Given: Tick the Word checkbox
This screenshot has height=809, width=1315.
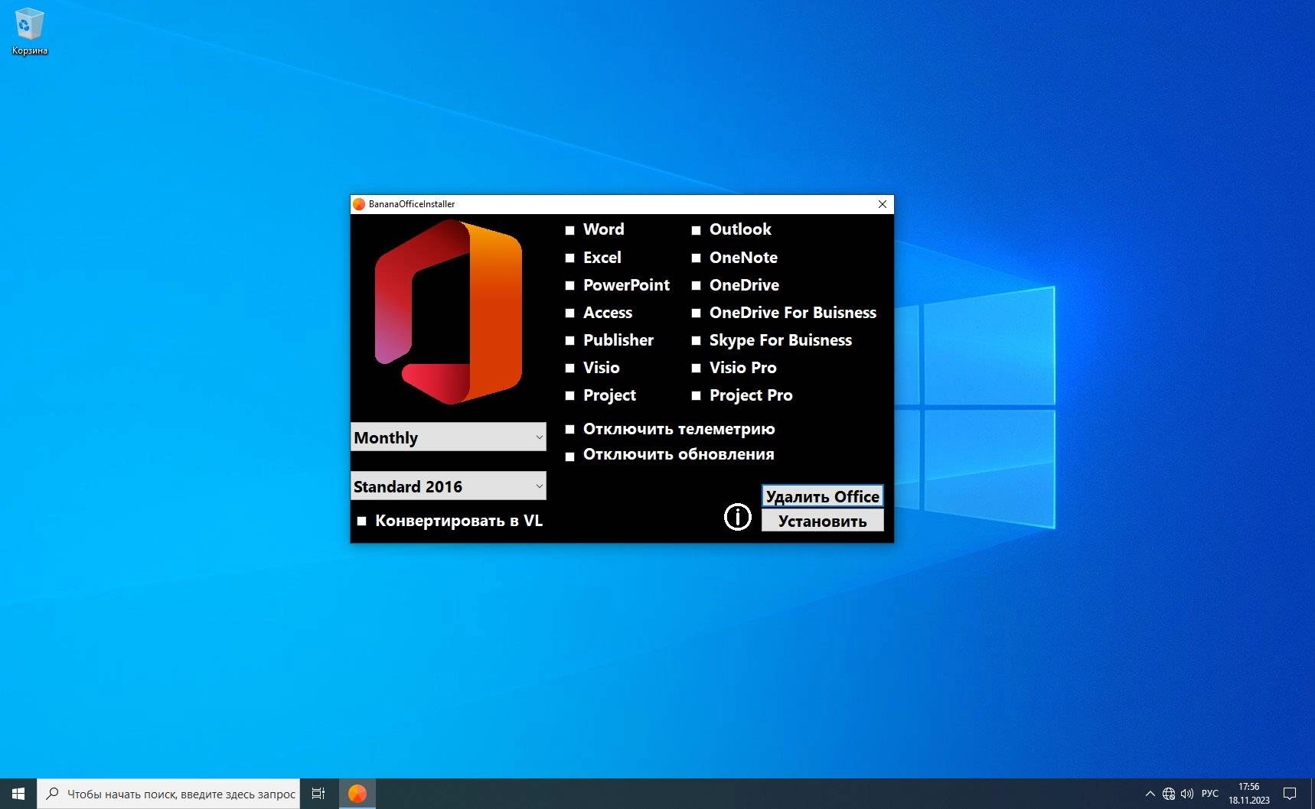Looking at the screenshot, I should coord(569,230).
